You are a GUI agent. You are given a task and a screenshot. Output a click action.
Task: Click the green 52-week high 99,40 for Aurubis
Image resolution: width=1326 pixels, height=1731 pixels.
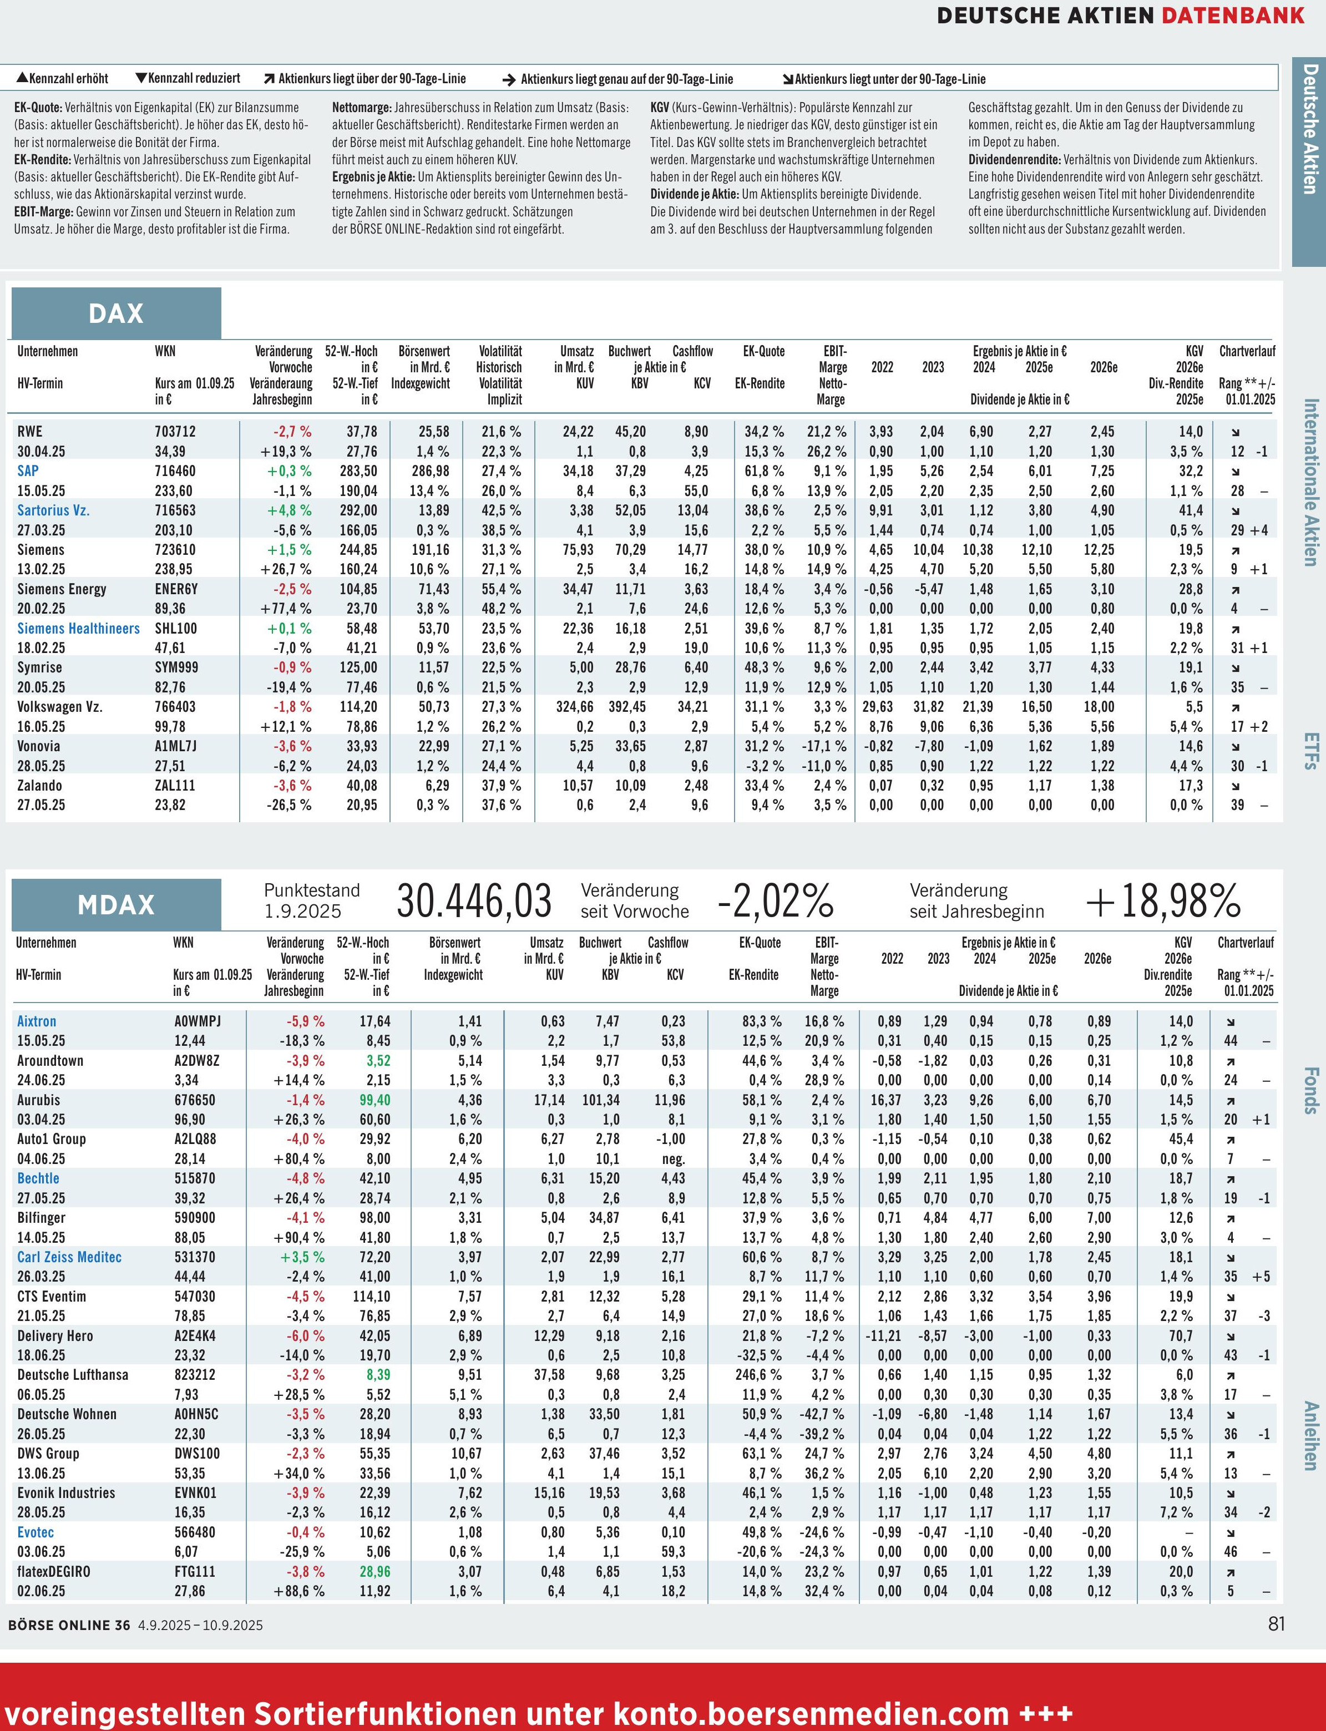click(x=375, y=1100)
